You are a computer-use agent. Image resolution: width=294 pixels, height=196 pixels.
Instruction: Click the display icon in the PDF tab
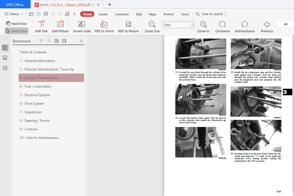92,5
